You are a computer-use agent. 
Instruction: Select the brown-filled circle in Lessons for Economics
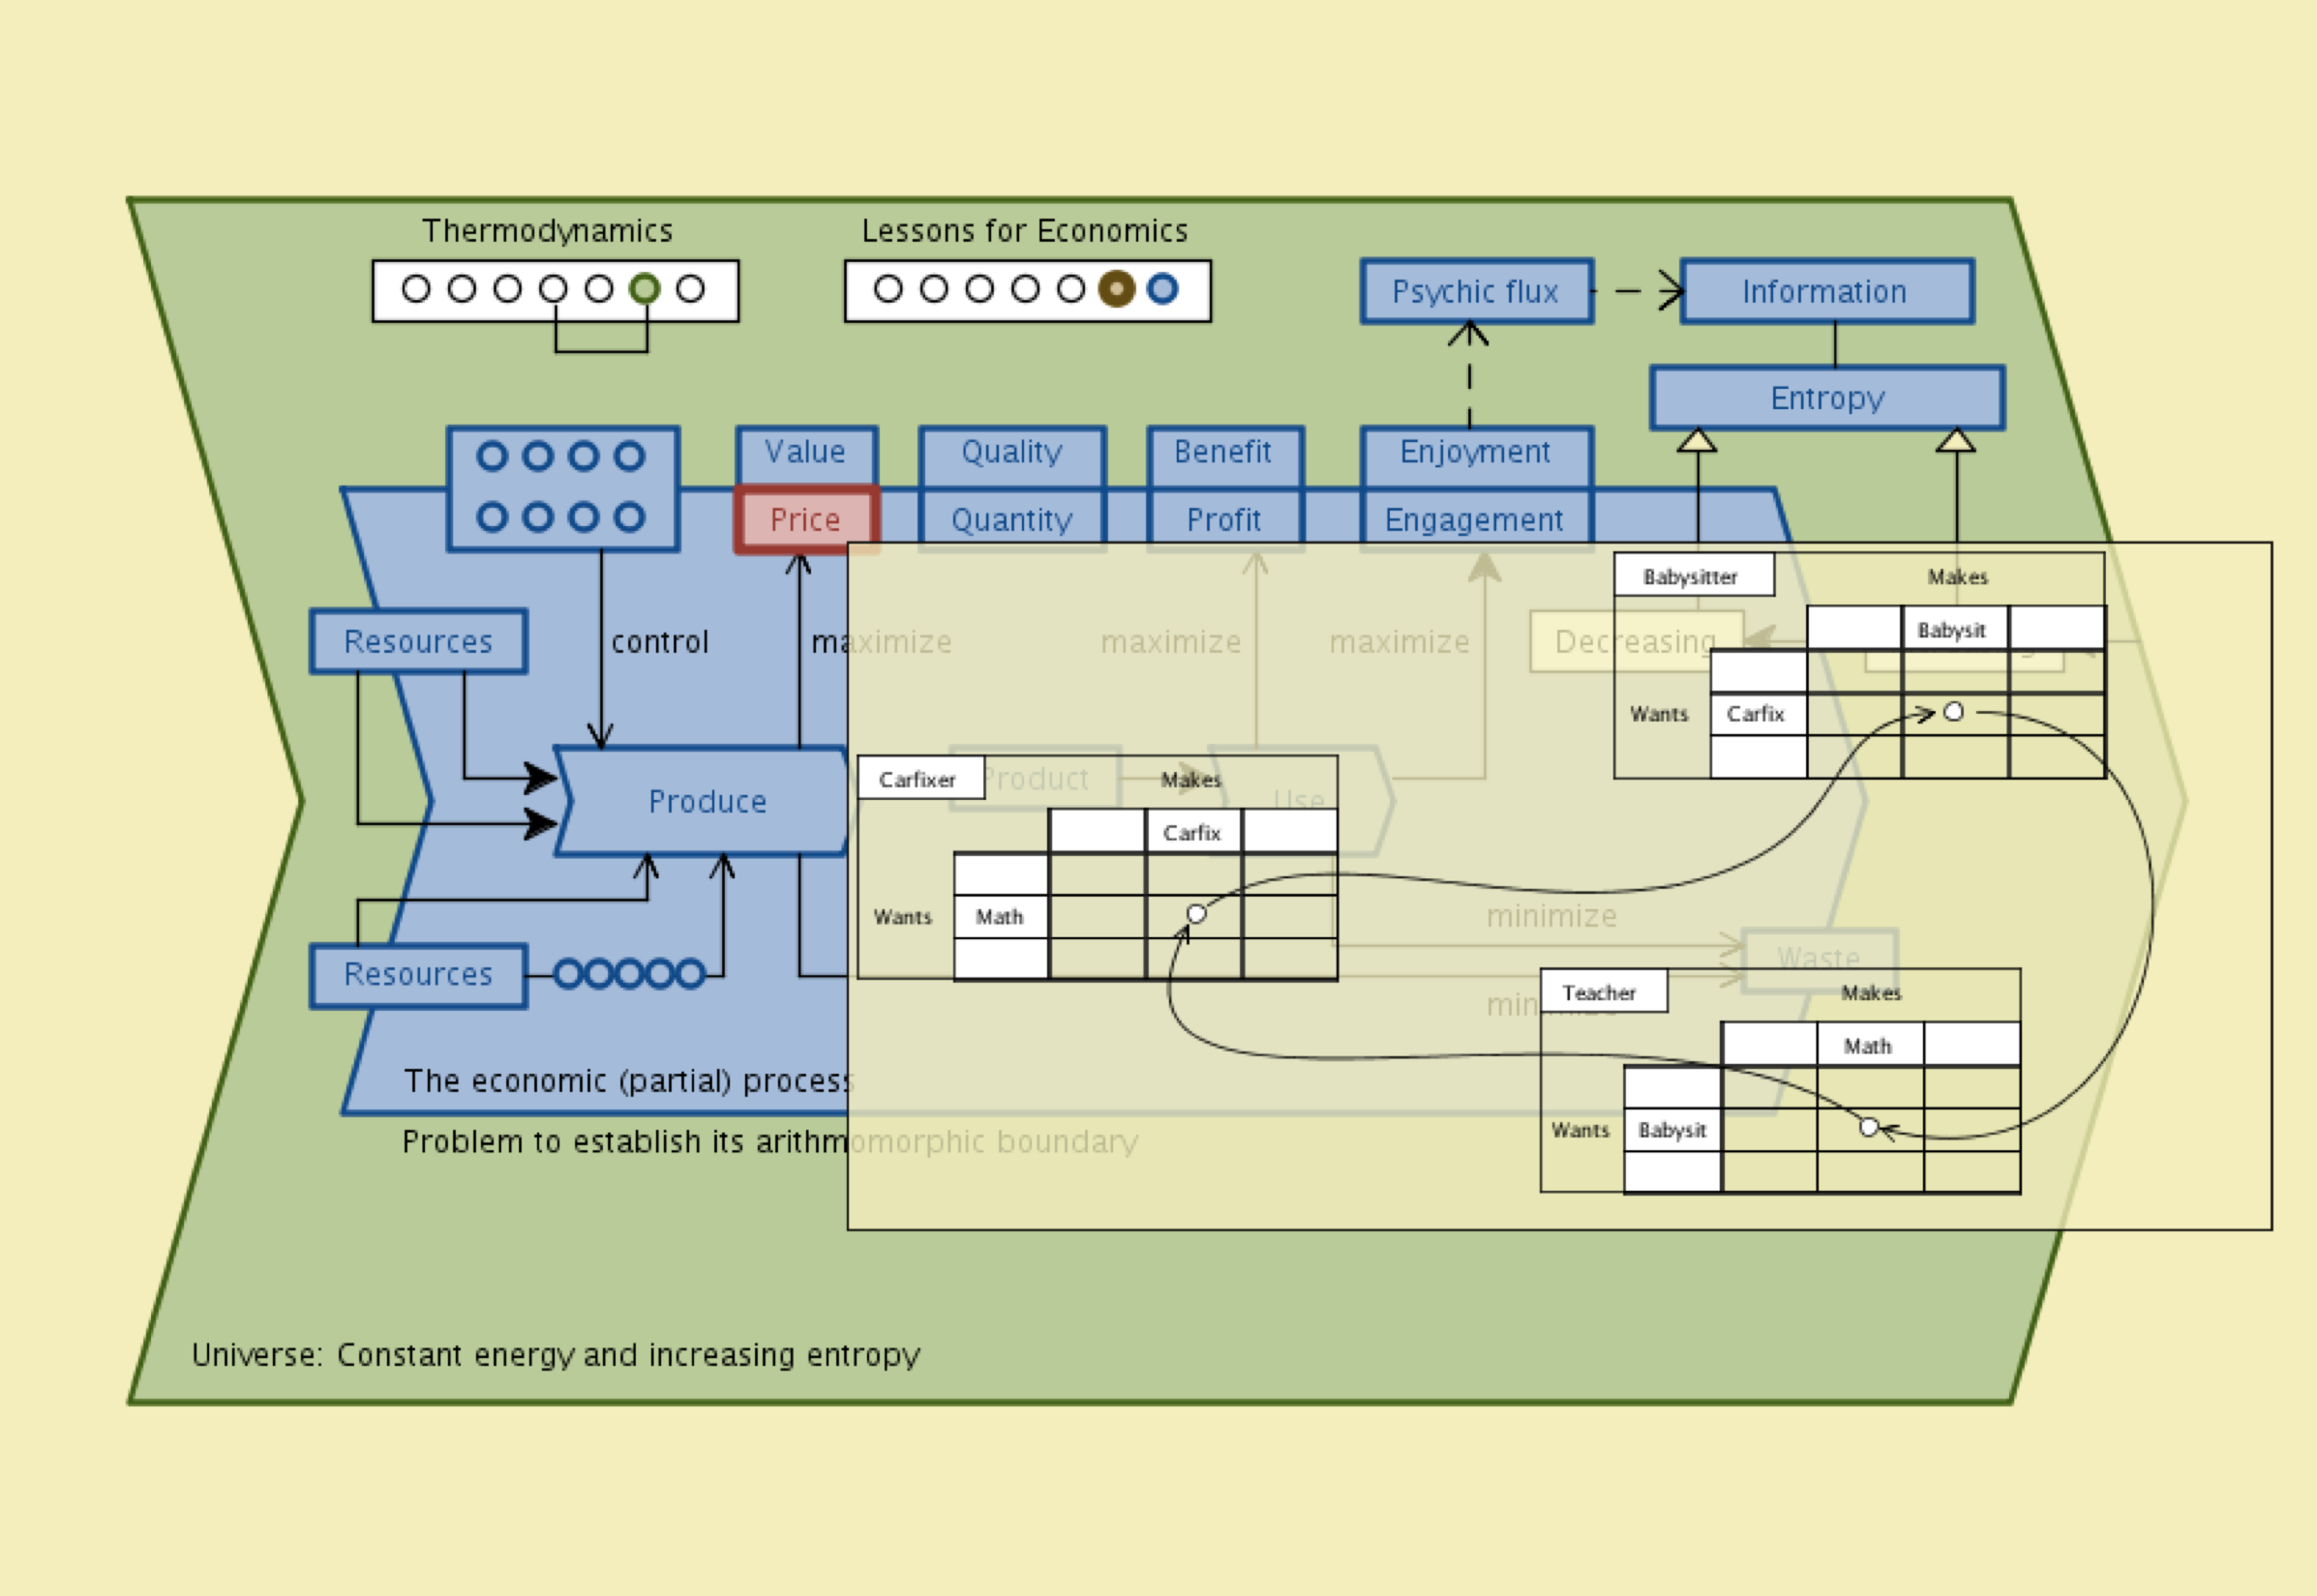pos(1117,289)
